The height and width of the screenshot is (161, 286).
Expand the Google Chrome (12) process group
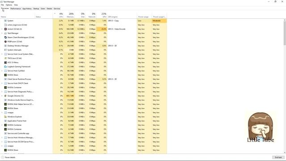pyautogui.click(x=2, y=96)
